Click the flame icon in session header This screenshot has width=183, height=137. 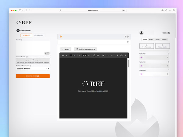click(x=61, y=37)
